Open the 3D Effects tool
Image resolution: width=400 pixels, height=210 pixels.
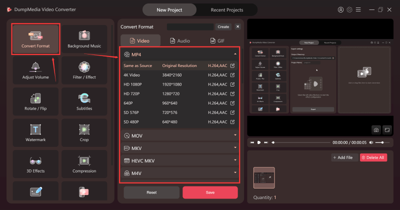[35, 164]
